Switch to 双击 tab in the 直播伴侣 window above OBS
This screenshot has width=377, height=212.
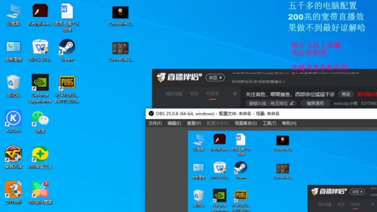[194, 94]
